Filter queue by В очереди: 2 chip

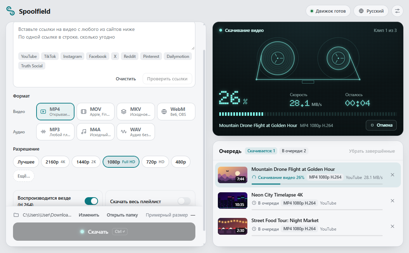[294, 151]
